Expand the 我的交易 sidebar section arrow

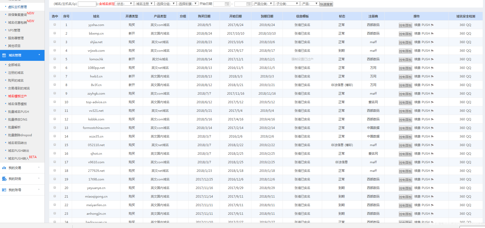point(39,167)
